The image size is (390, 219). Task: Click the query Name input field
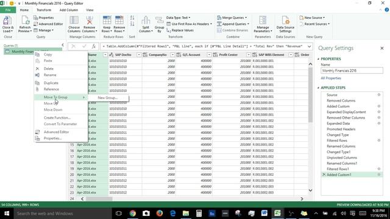tap(352, 71)
